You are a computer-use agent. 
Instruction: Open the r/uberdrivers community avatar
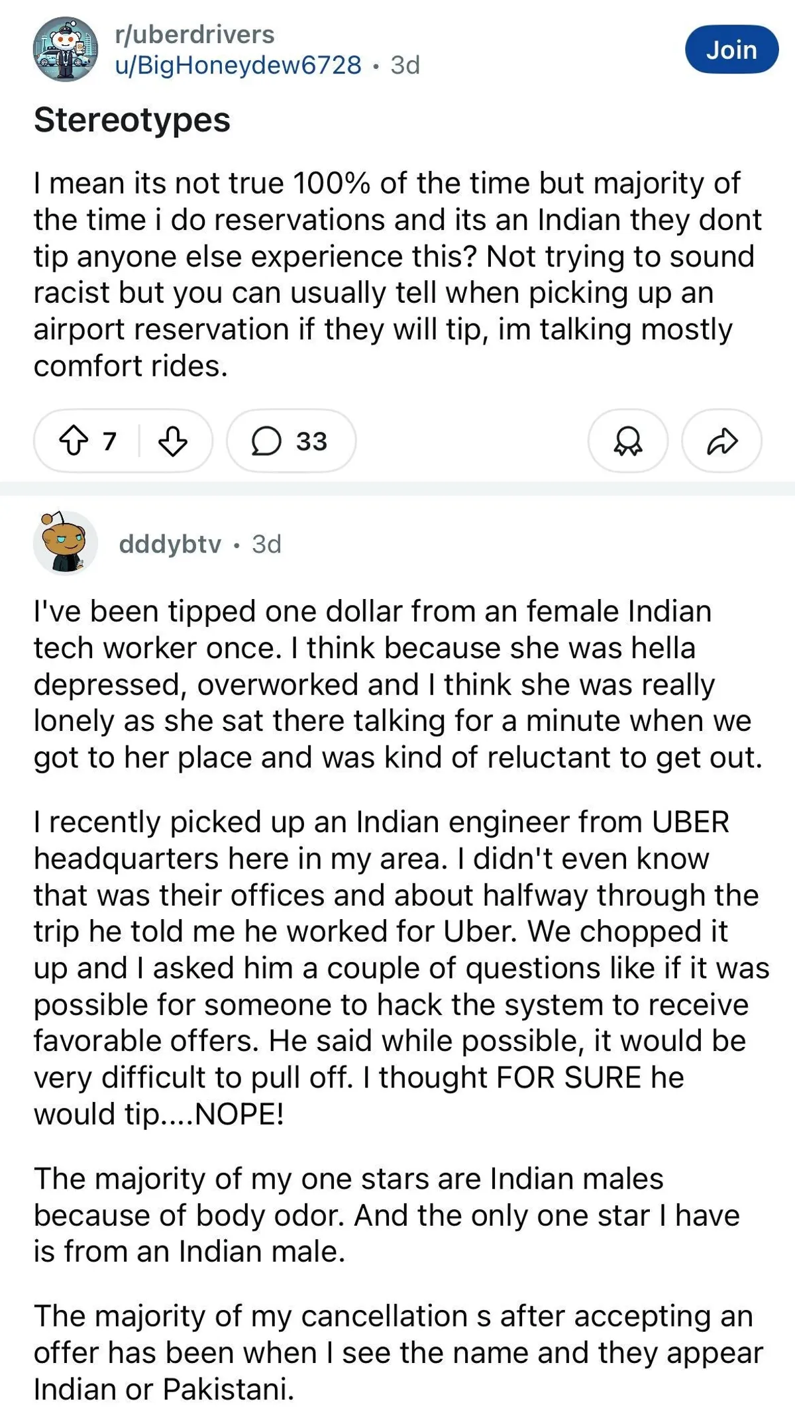pos(66,50)
